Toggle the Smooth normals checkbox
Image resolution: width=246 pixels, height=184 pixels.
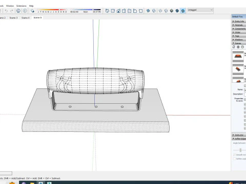click(x=234, y=155)
